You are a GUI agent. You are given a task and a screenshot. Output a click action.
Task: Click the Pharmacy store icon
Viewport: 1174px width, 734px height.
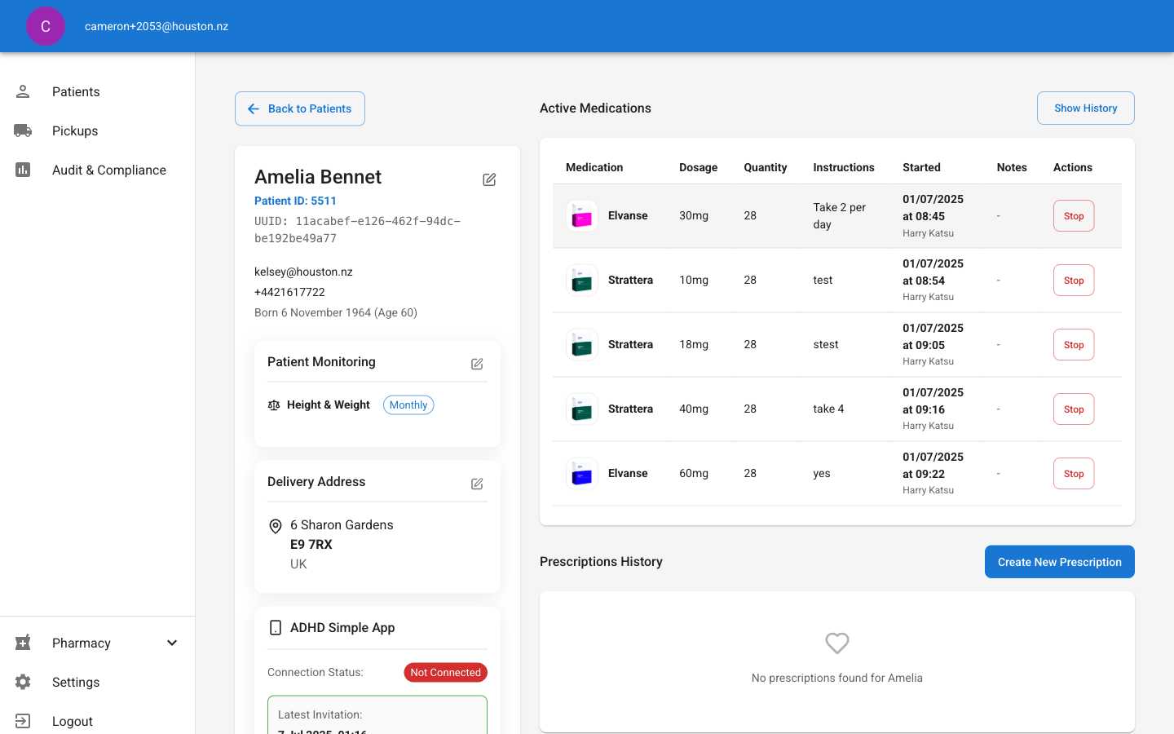23,643
